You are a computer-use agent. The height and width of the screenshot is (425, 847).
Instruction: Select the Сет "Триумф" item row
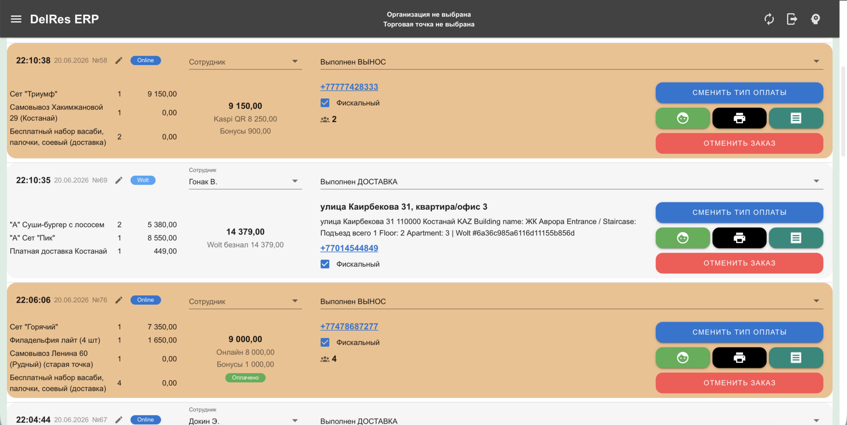tap(93, 94)
